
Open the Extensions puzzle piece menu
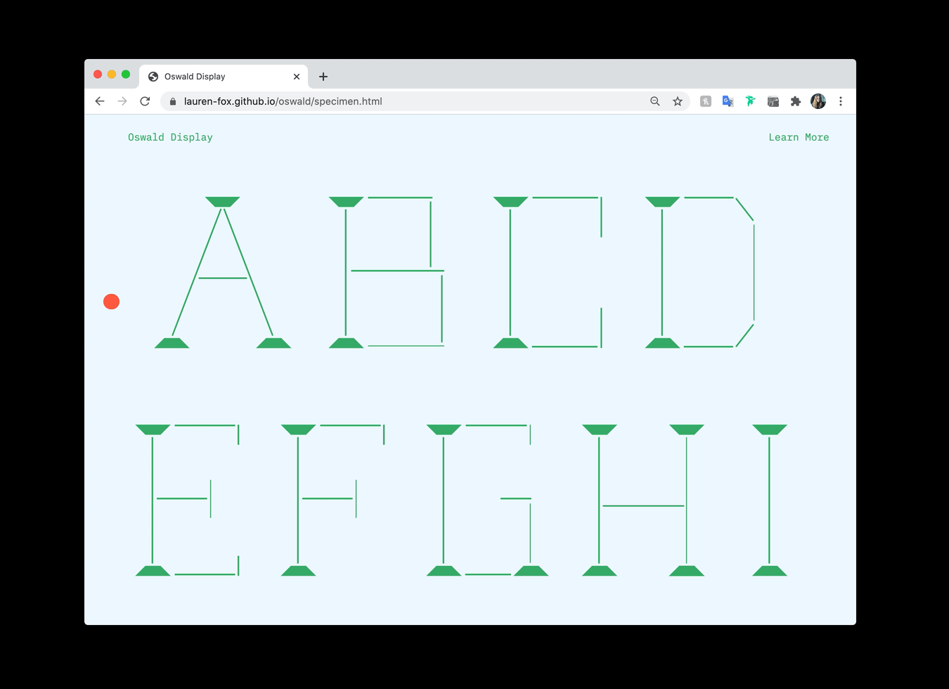[x=796, y=101]
